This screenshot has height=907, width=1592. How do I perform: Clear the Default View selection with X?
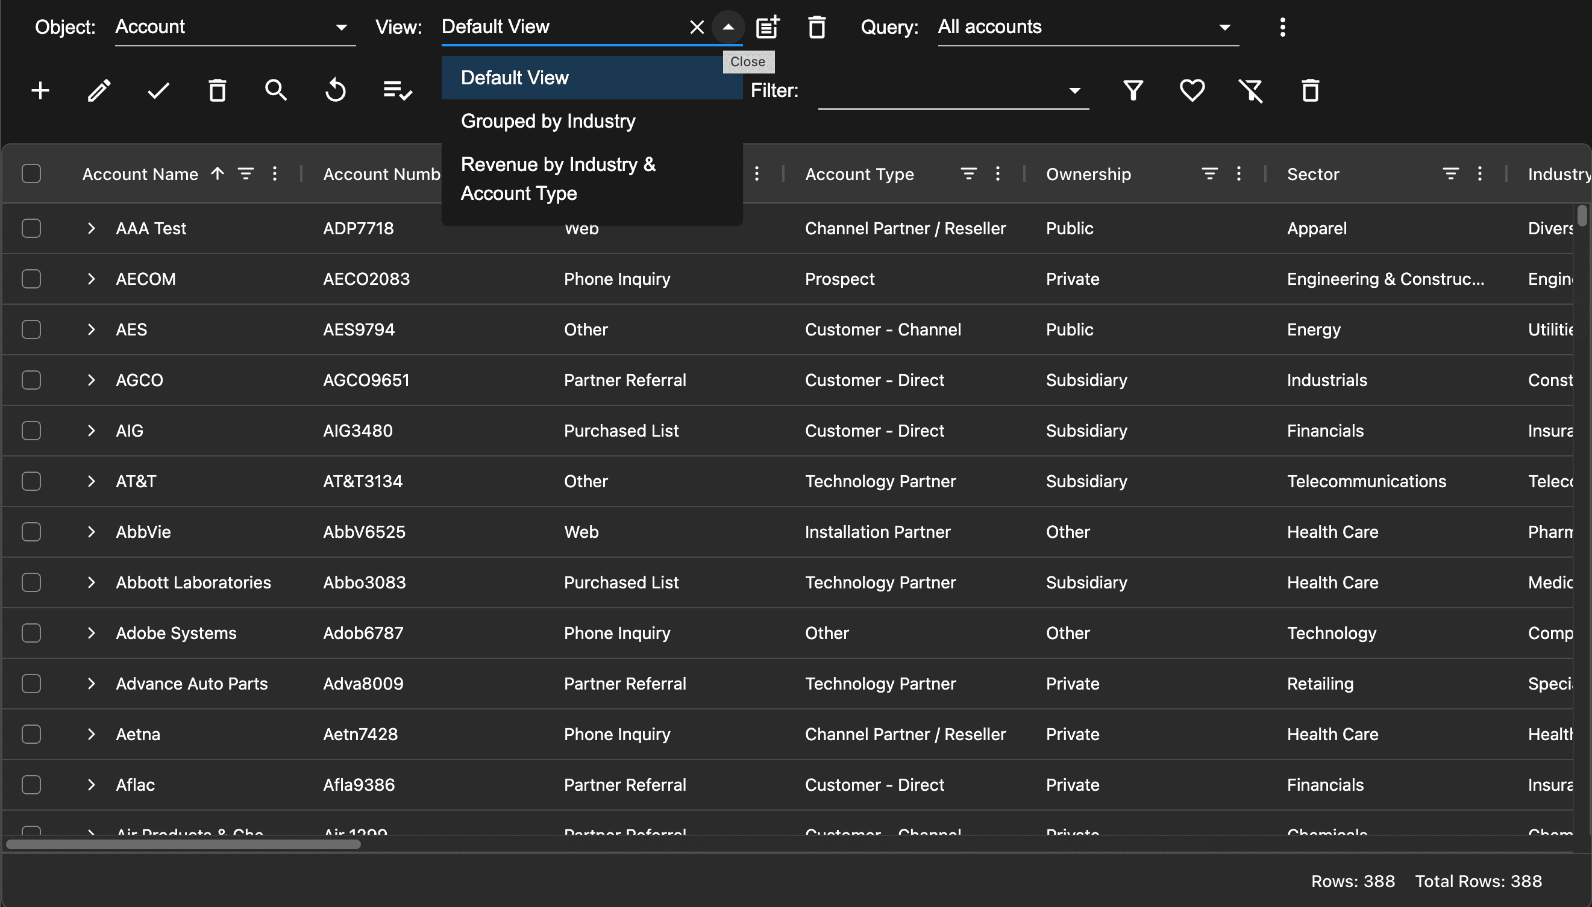[697, 26]
